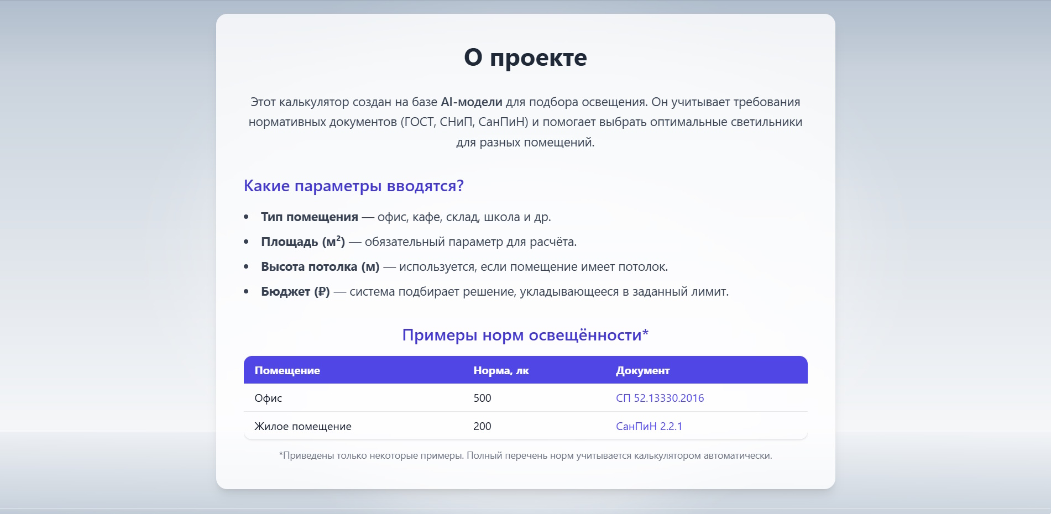Click the 'О проекте' page heading

coord(525,57)
